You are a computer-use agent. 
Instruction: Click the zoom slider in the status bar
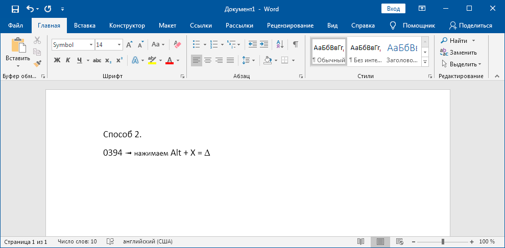[x=443, y=241]
